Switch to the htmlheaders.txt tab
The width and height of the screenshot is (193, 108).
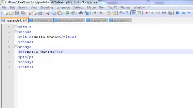41,20
